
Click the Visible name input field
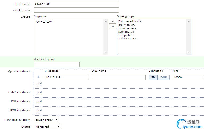pyautogui.click(x=76, y=10)
